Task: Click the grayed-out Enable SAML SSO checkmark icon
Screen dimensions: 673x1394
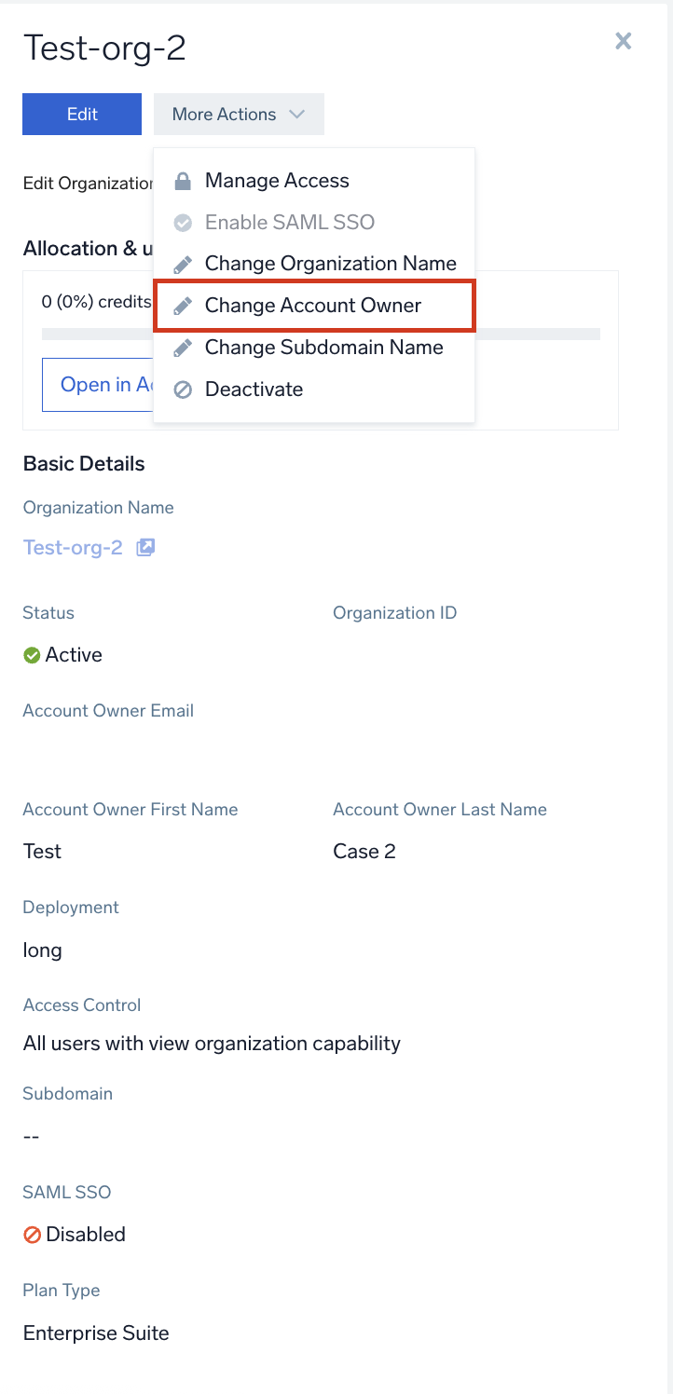Action: pyautogui.click(x=183, y=222)
